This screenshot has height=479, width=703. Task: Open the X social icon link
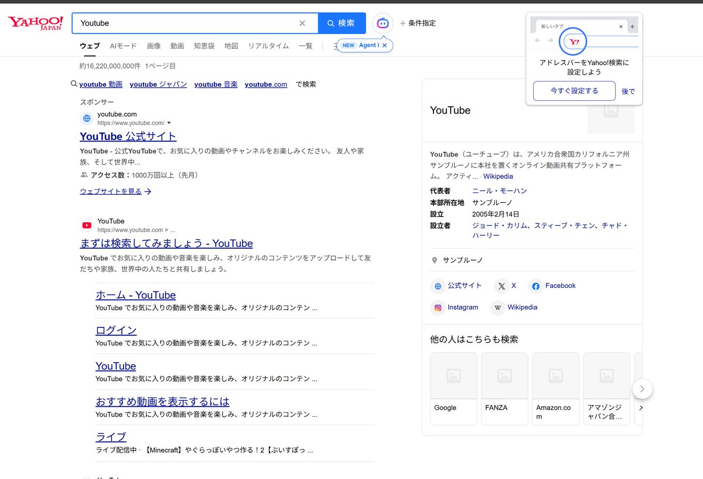click(x=501, y=286)
